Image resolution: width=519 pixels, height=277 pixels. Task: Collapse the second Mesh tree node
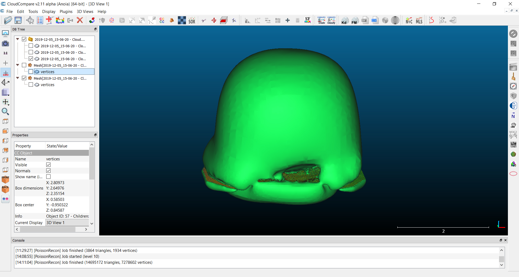click(x=18, y=78)
